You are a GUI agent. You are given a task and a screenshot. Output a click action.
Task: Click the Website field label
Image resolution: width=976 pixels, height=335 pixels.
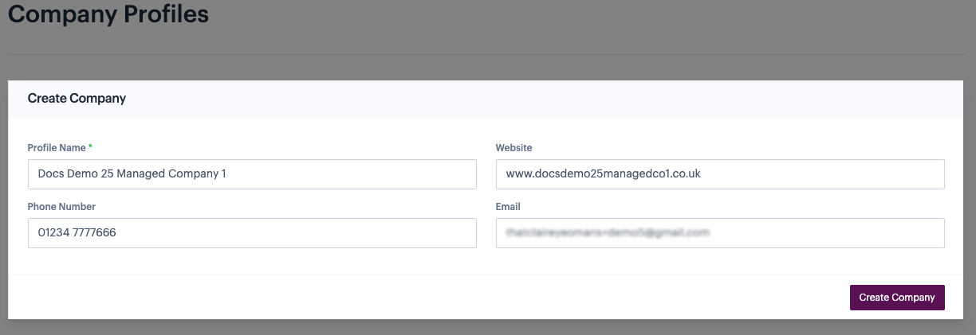[x=514, y=148]
